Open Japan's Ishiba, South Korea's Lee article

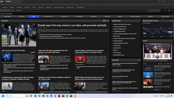(89, 51)
